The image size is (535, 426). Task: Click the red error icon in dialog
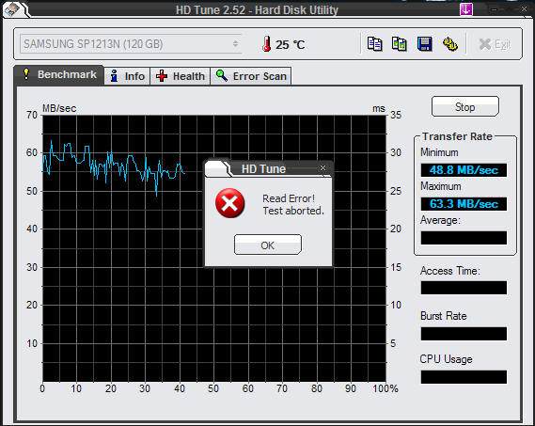pos(229,203)
